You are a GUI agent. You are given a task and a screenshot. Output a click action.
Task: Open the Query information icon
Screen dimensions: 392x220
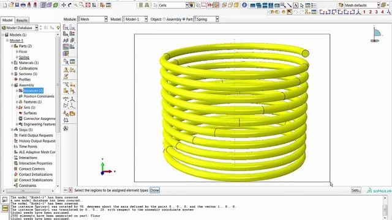[244, 5]
